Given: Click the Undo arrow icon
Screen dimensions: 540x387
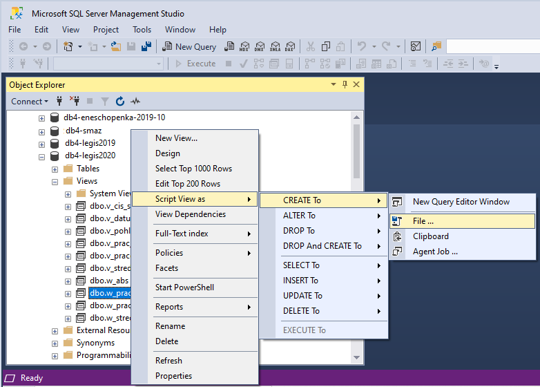Looking at the screenshot, I should pos(362,46).
